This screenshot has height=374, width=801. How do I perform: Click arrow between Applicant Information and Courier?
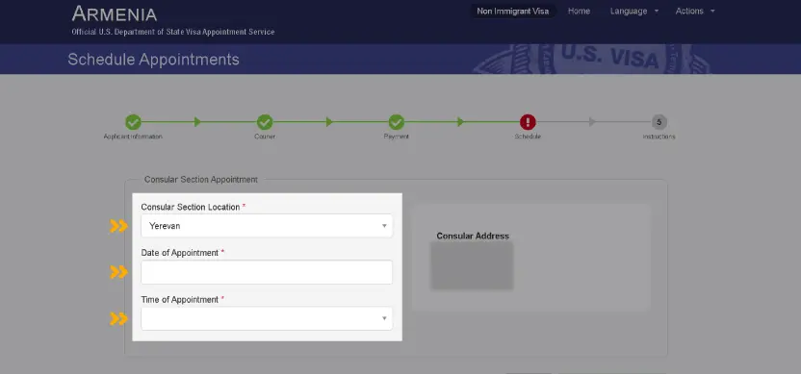[x=197, y=122]
